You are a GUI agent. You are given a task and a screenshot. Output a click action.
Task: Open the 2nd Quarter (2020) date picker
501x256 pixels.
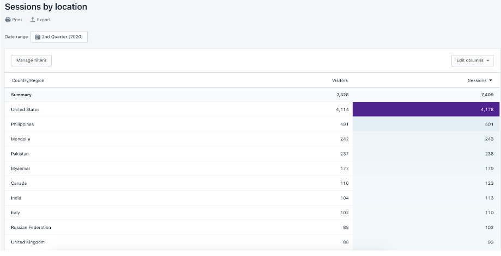point(59,37)
